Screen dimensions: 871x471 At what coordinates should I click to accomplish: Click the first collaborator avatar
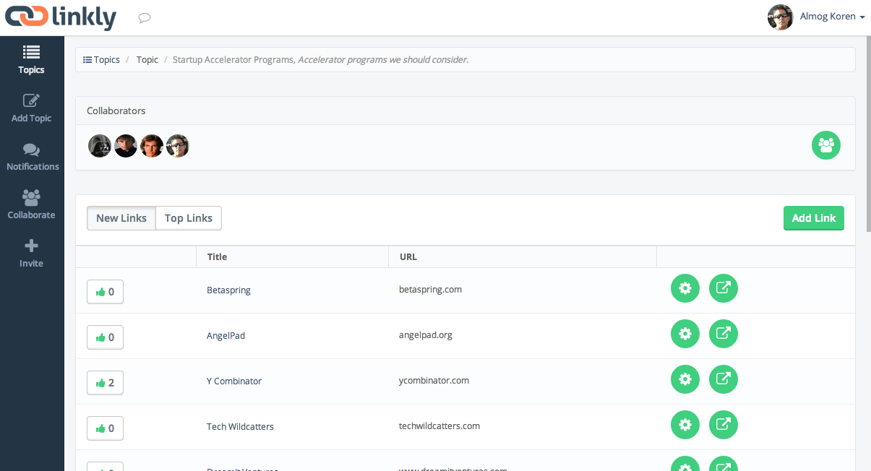tap(100, 146)
